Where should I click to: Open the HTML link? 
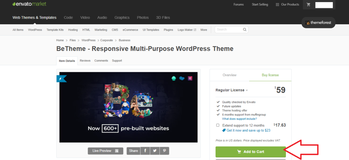coord(86,30)
